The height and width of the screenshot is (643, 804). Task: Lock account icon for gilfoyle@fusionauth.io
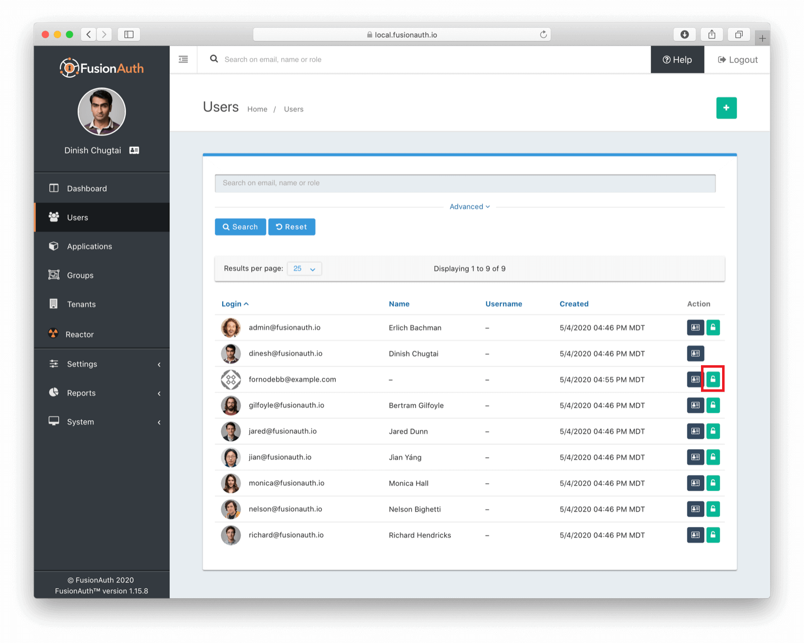click(x=713, y=405)
